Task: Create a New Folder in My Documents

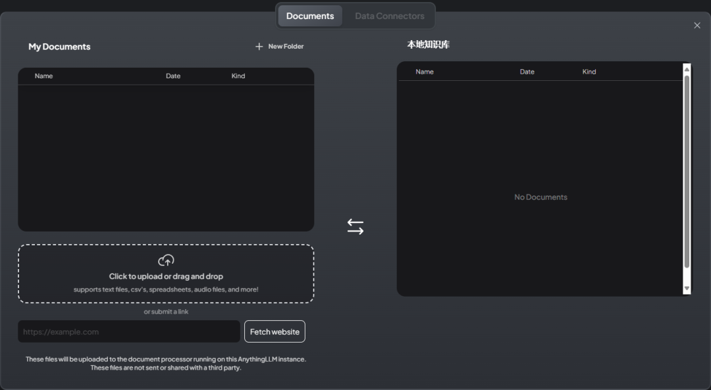Action: tap(279, 47)
